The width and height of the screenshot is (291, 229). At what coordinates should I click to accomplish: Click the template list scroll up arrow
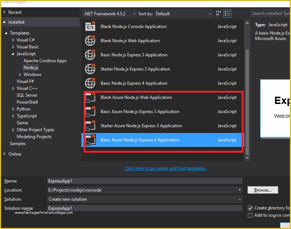[x=247, y=23]
